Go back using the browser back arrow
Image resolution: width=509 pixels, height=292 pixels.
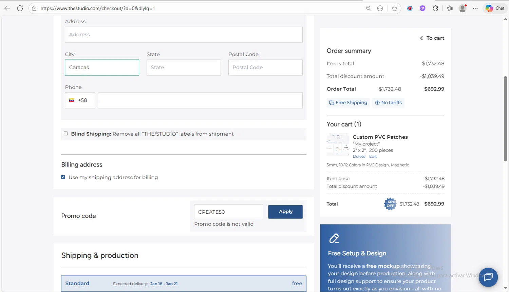coord(7,8)
